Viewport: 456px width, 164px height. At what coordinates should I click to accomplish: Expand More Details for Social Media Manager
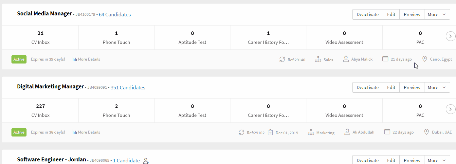86,59
